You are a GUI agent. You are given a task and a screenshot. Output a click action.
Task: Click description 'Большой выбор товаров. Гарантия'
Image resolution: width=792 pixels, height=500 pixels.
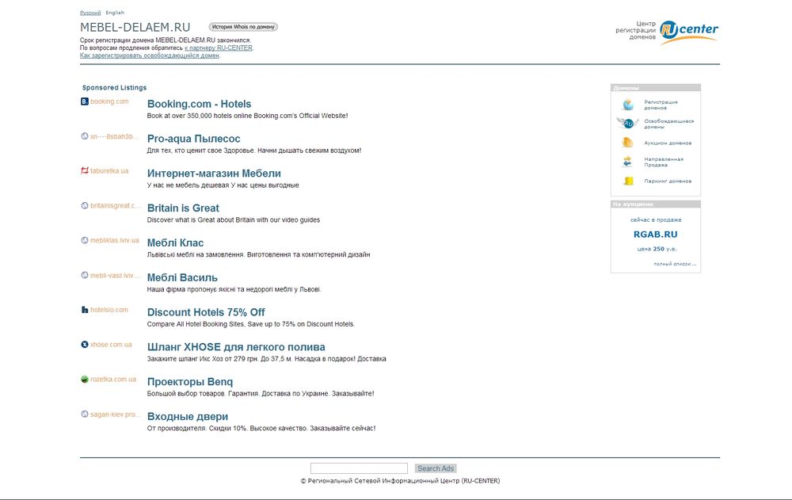tap(261, 393)
